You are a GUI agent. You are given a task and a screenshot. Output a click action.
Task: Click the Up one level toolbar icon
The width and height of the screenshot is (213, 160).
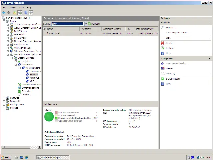(15, 13)
